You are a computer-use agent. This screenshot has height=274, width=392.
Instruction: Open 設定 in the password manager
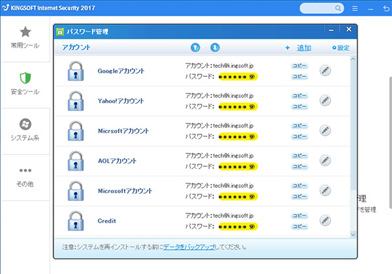pyautogui.click(x=341, y=48)
